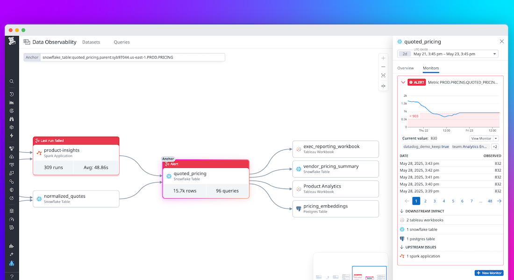This screenshot has height=280, width=514.
Task: Switch to the Overview tab
Action: 406,68
